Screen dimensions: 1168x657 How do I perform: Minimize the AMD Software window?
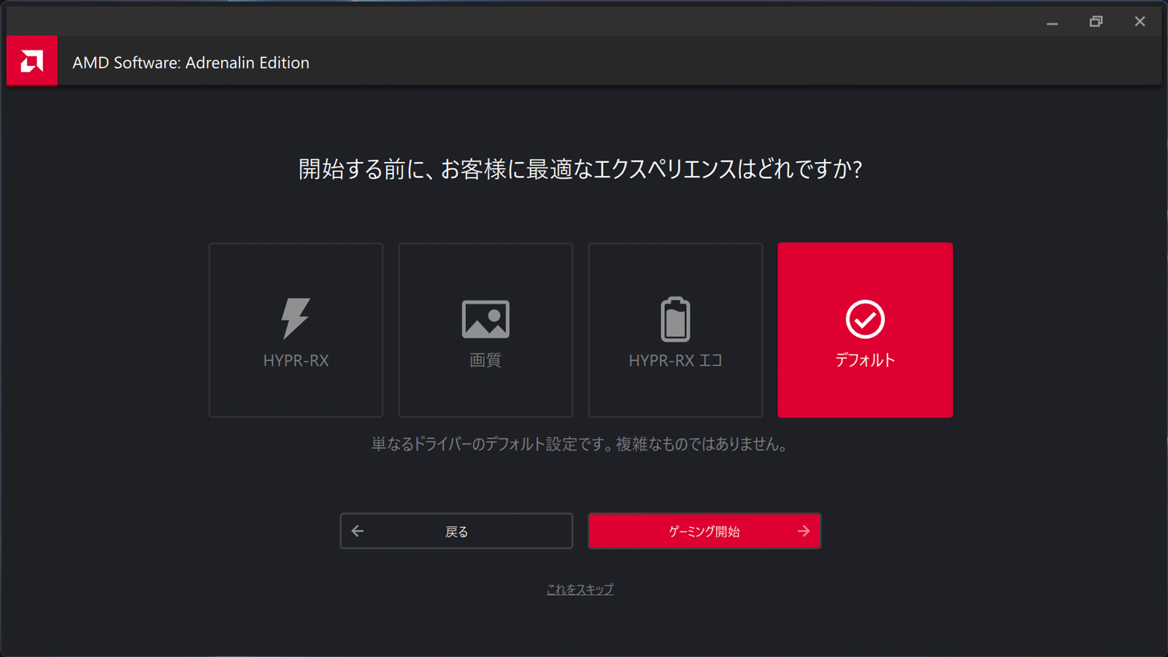pyautogui.click(x=1052, y=22)
